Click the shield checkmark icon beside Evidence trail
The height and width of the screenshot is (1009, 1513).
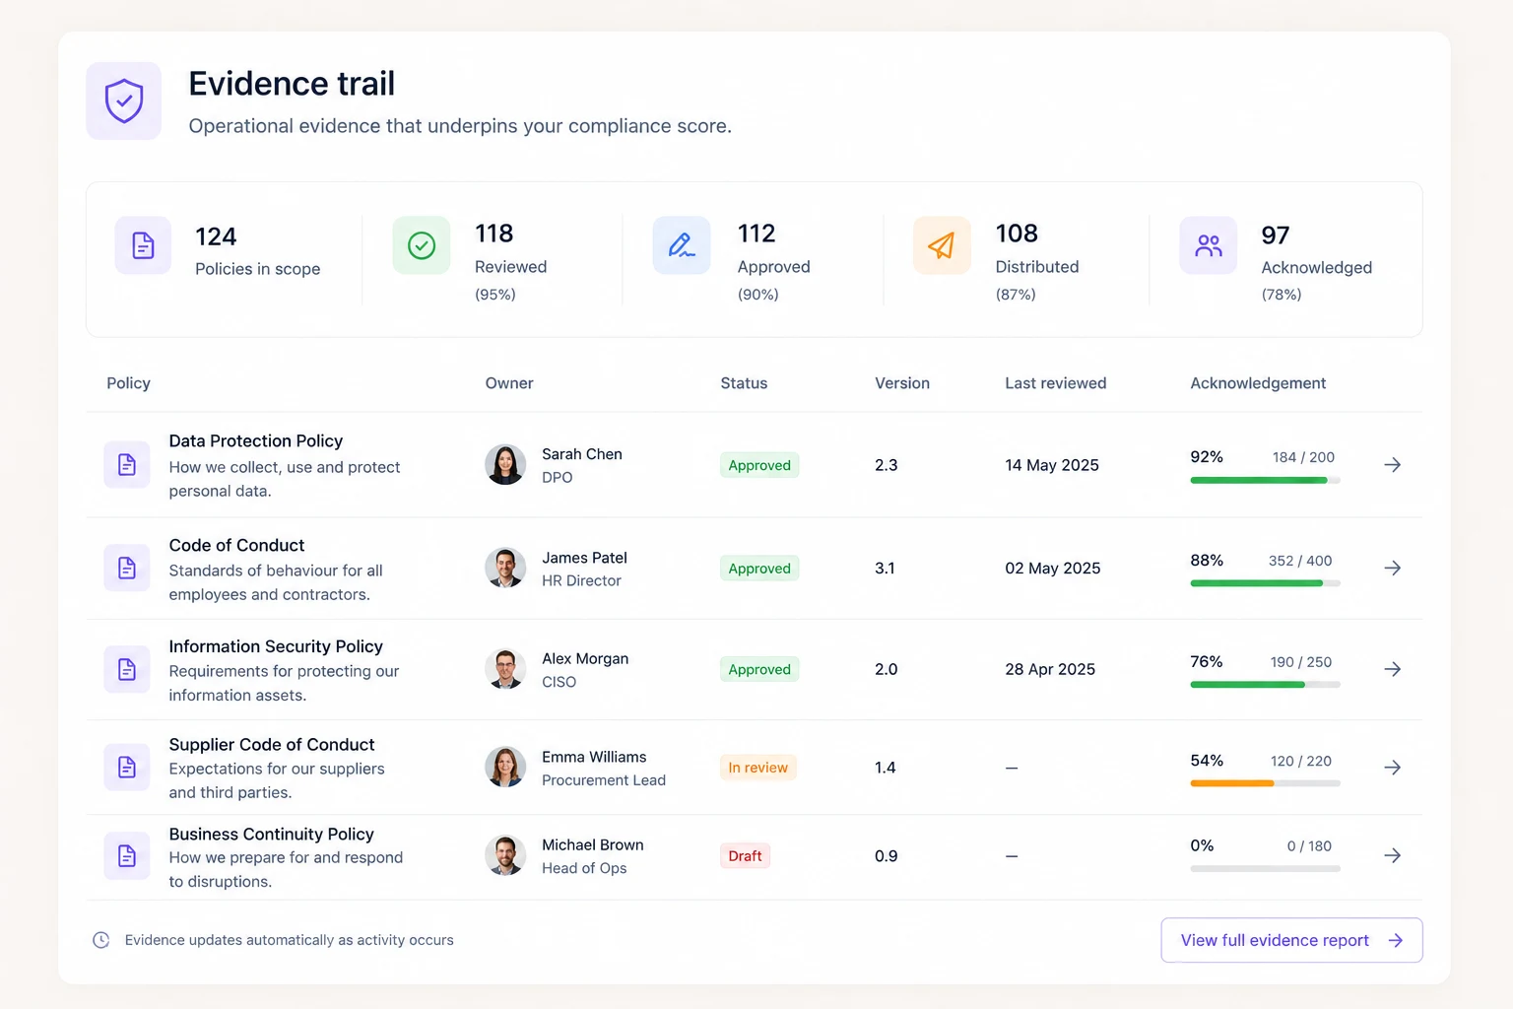[x=124, y=101]
